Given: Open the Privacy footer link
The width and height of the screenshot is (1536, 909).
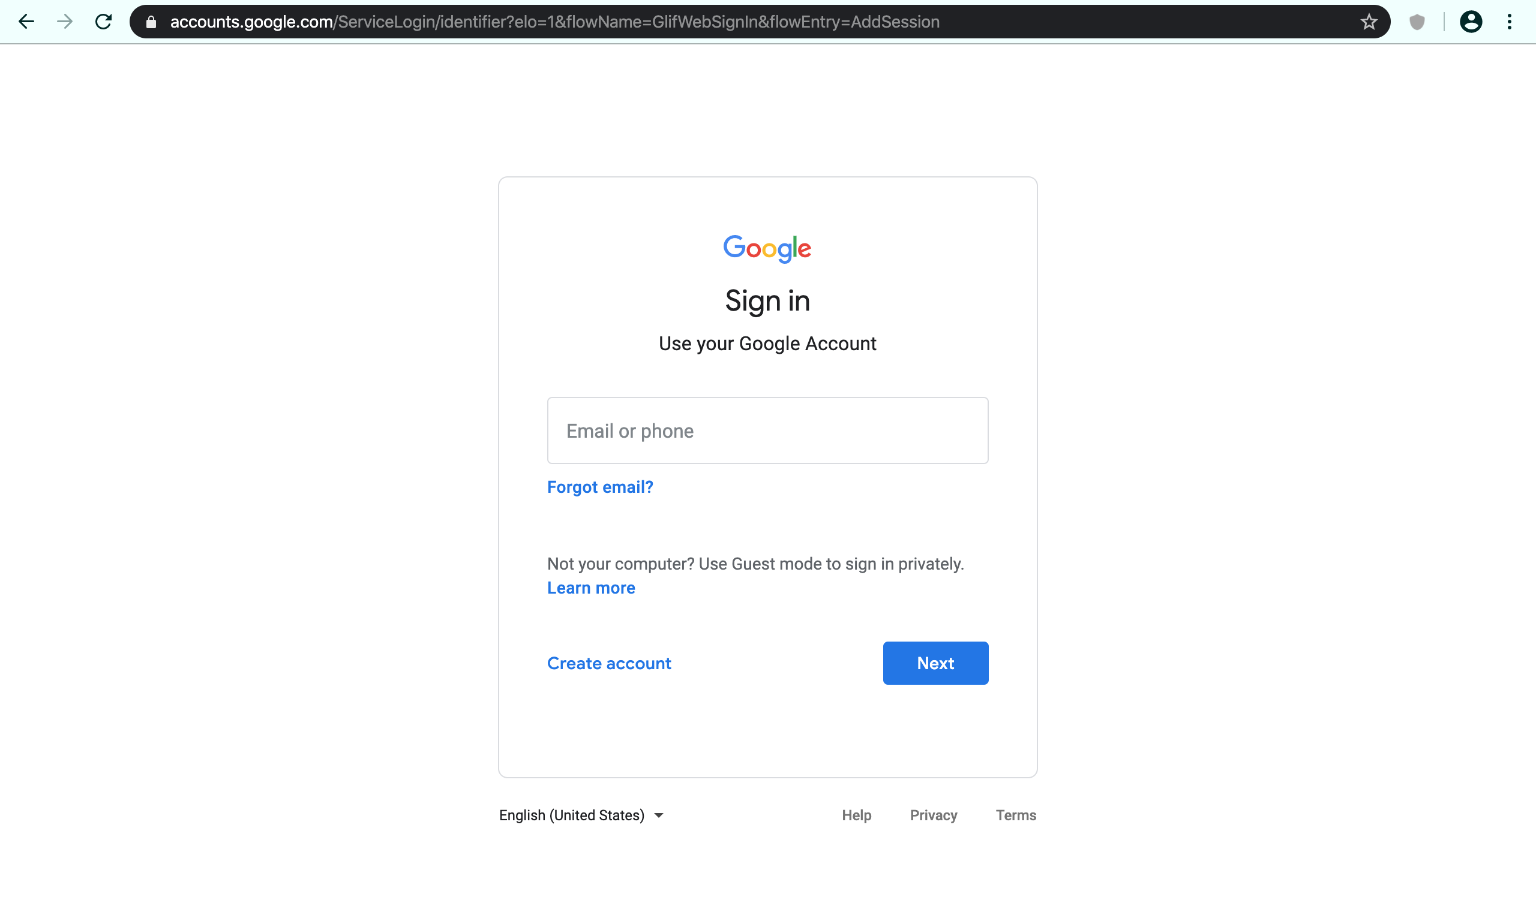Looking at the screenshot, I should coord(934,815).
